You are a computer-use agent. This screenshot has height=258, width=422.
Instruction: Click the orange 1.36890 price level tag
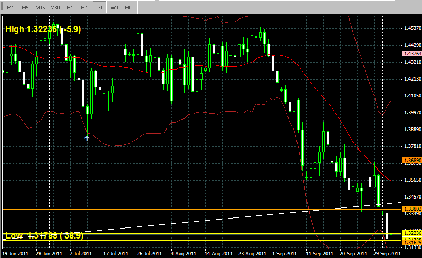tap(411, 160)
